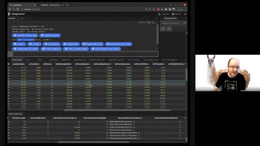Open the console tables dropdown icon

pyautogui.click(x=149, y=22)
